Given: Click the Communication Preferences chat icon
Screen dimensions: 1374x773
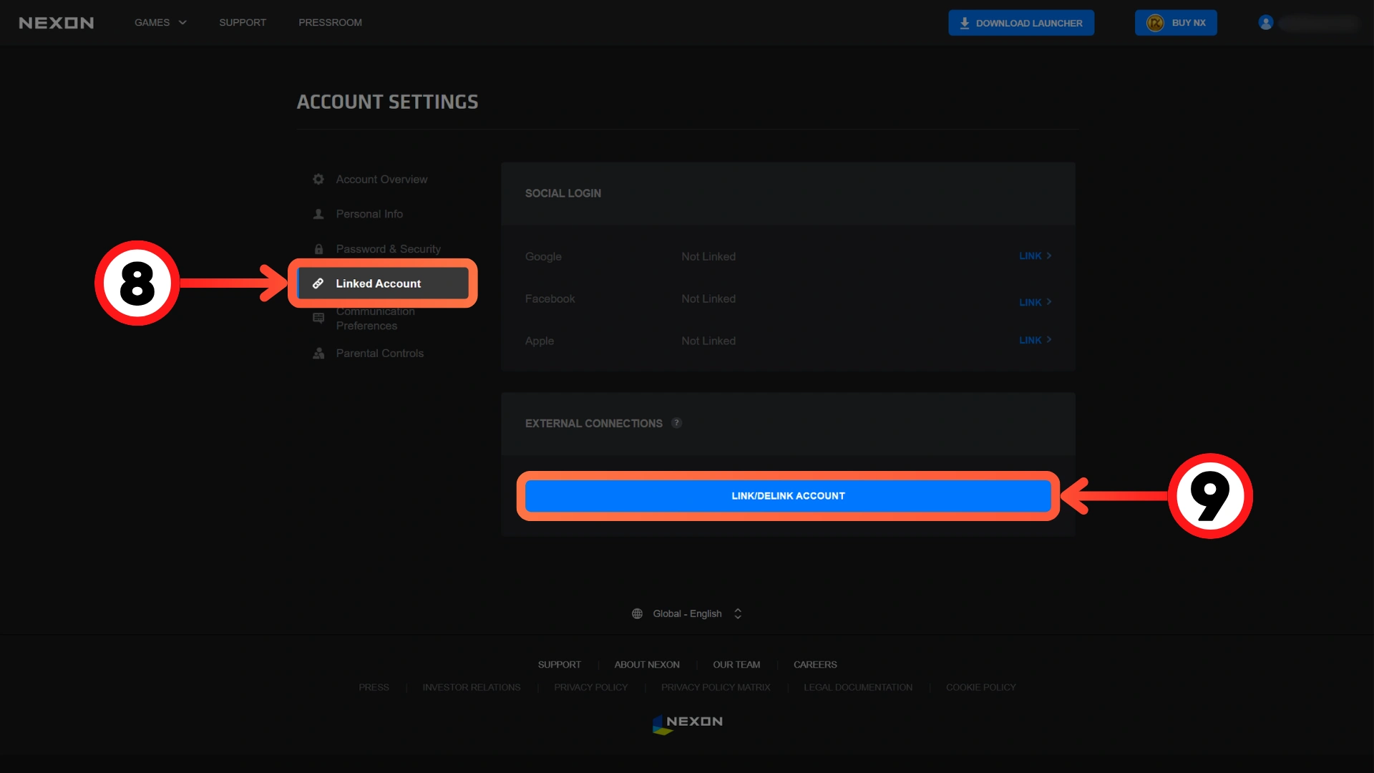Looking at the screenshot, I should pos(318,319).
